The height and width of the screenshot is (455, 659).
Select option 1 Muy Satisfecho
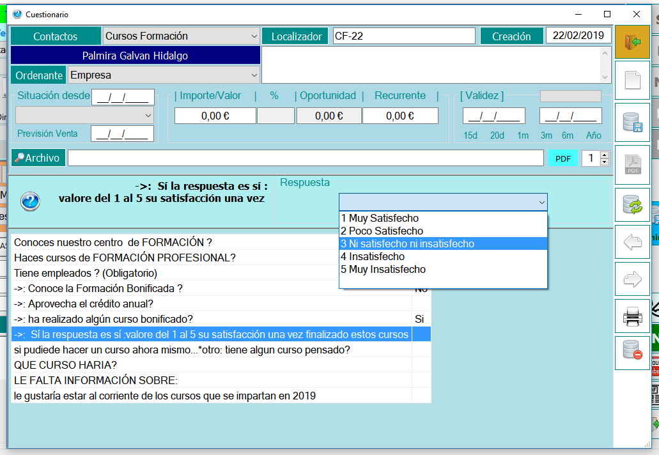coord(443,218)
